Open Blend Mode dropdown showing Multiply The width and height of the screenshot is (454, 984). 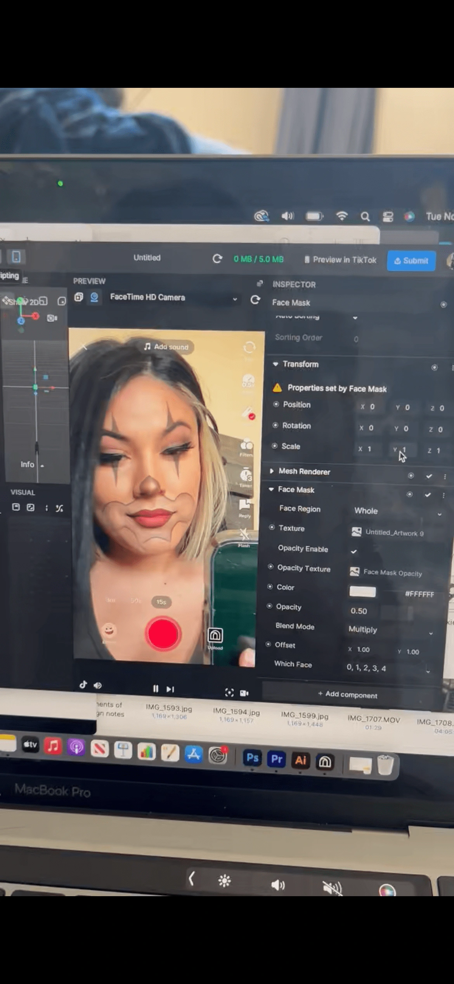click(390, 630)
